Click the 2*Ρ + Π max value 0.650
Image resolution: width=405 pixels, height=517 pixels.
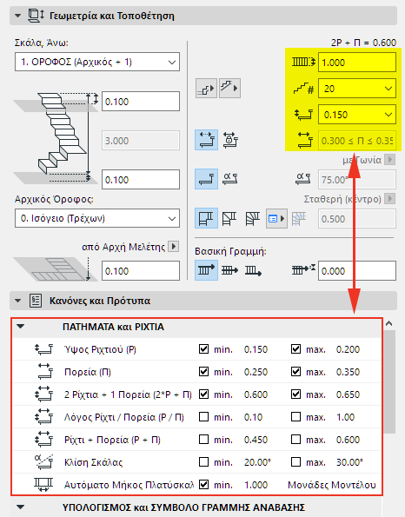(x=348, y=394)
